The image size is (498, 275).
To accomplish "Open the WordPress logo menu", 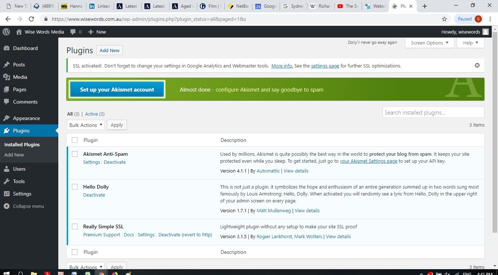I will [x=6, y=32].
